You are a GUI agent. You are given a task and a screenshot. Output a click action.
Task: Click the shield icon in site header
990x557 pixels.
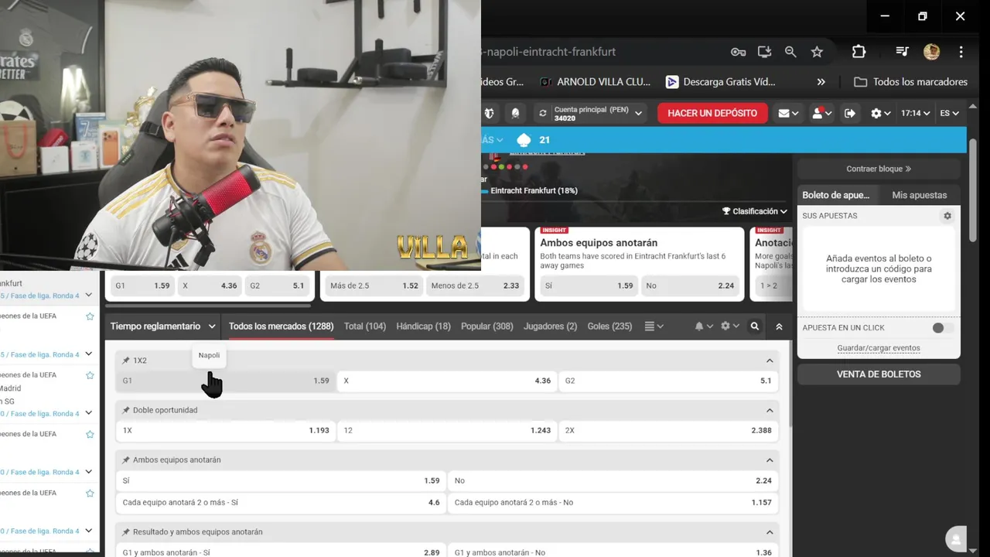point(489,113)
